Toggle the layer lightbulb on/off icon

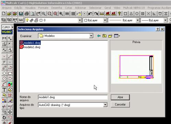coord(27,20)
